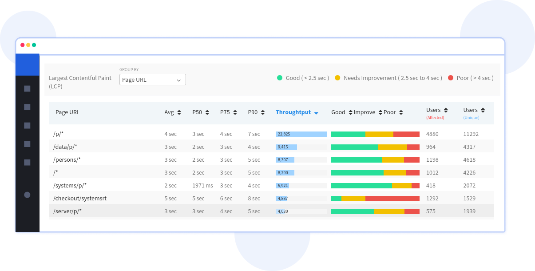Screen dimensions: 535x271
Task: Click the Users (Unique) column header
Action: pos(472,110)
